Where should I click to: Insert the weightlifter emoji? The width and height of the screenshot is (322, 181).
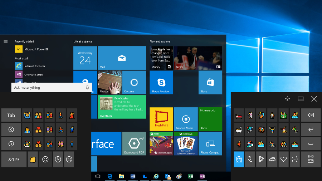pos(272,129)
